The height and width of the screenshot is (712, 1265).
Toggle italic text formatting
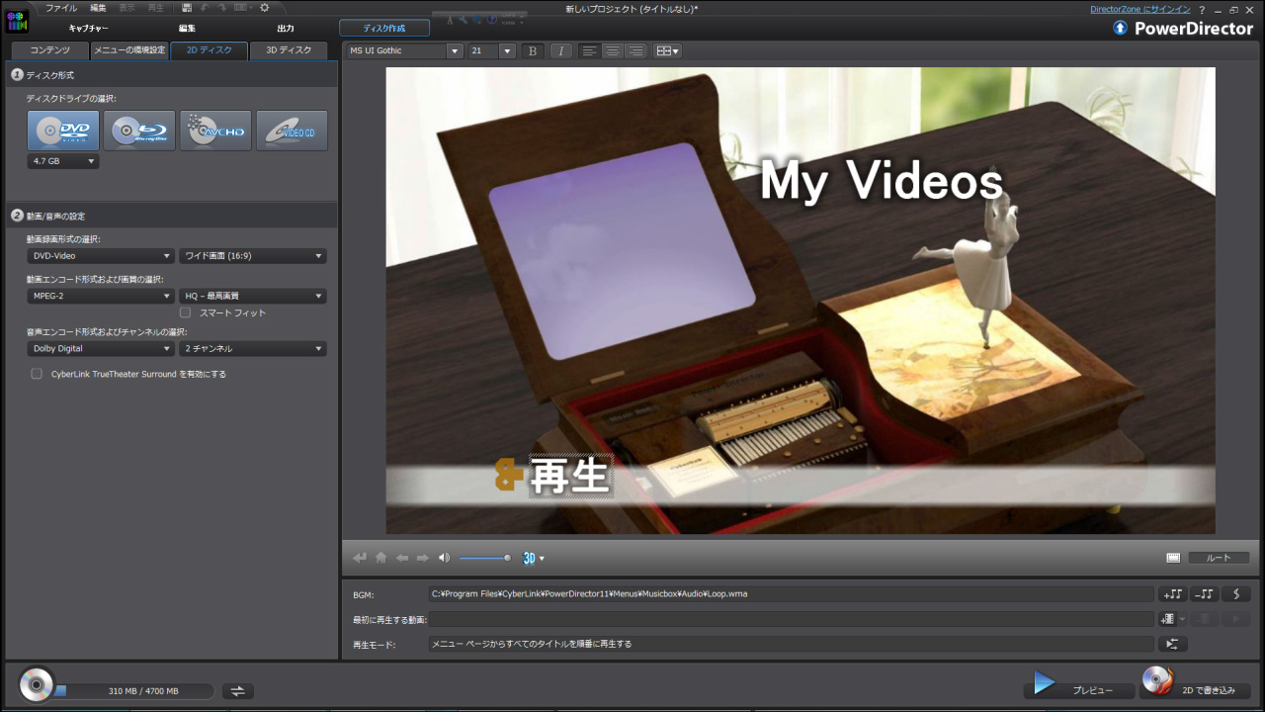pyautogui.click(x=560, y=50)
